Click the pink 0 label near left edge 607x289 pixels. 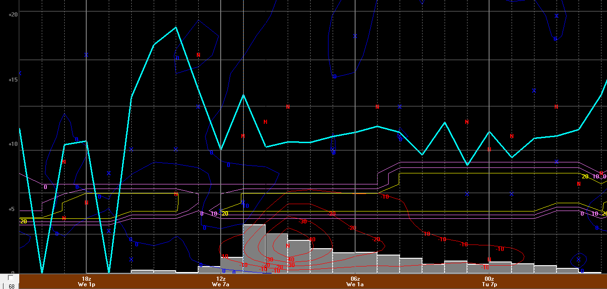coord(45,187)
